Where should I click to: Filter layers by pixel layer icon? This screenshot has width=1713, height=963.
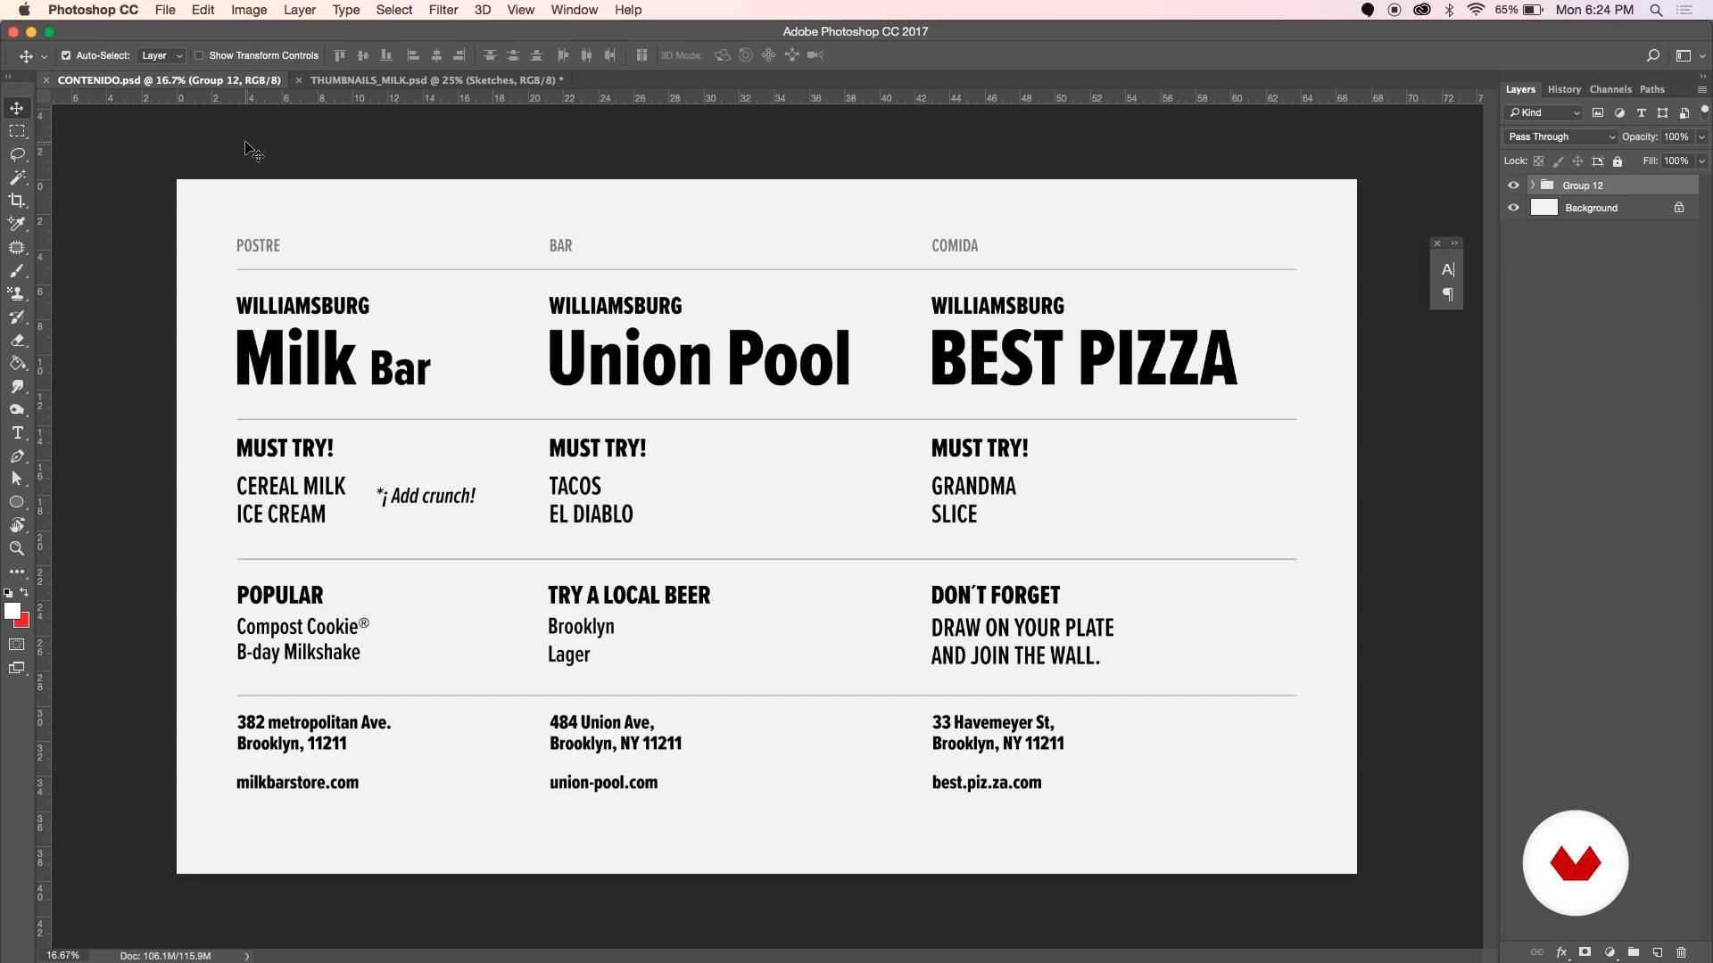(x=1598, y=113)
